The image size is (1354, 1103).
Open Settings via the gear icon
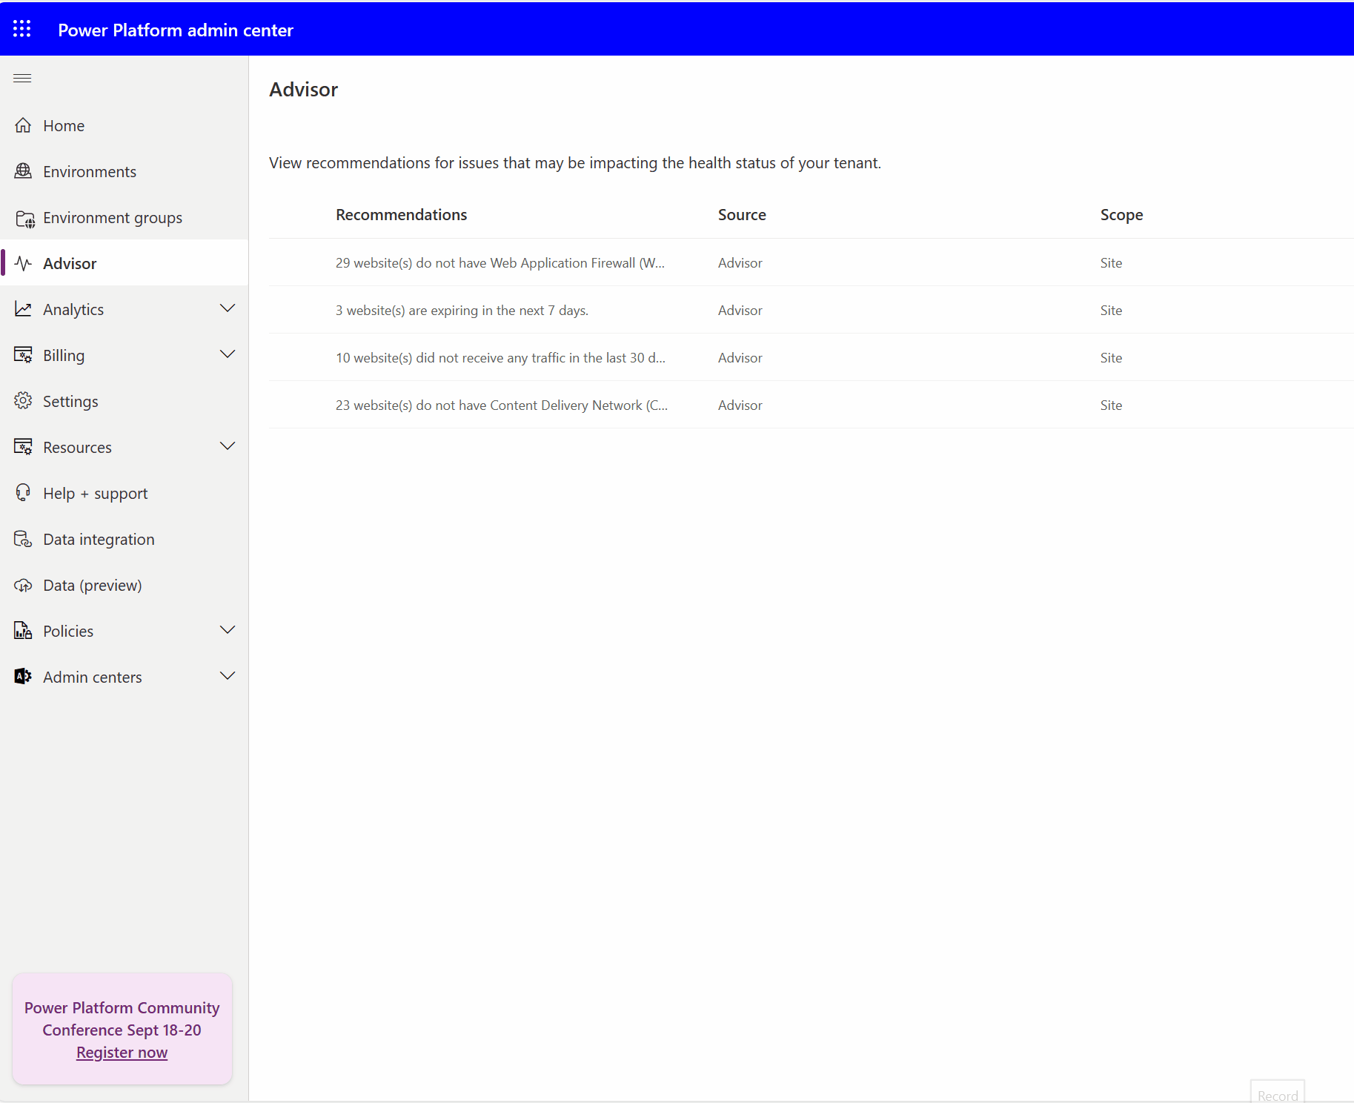click(x=23, y=401)
